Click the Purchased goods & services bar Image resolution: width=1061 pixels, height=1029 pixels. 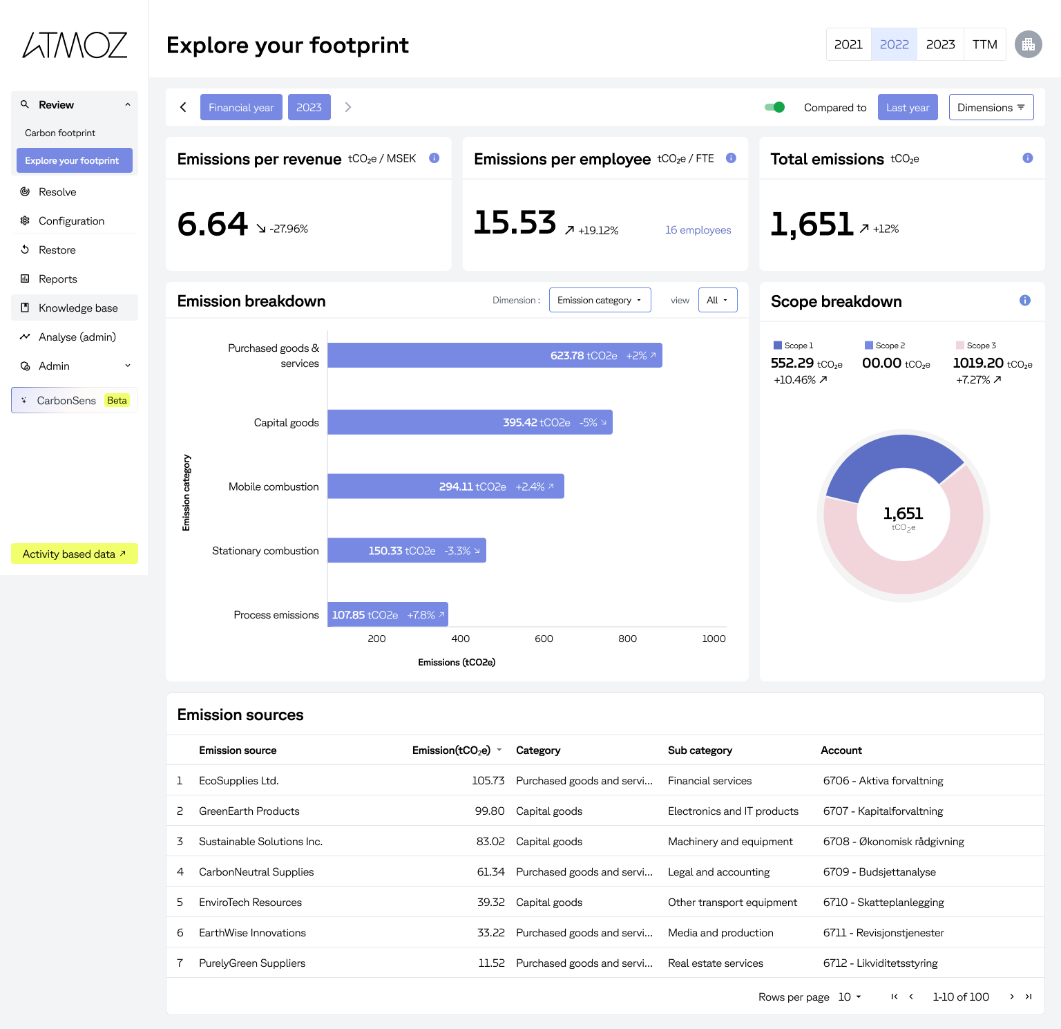(495, 356)
